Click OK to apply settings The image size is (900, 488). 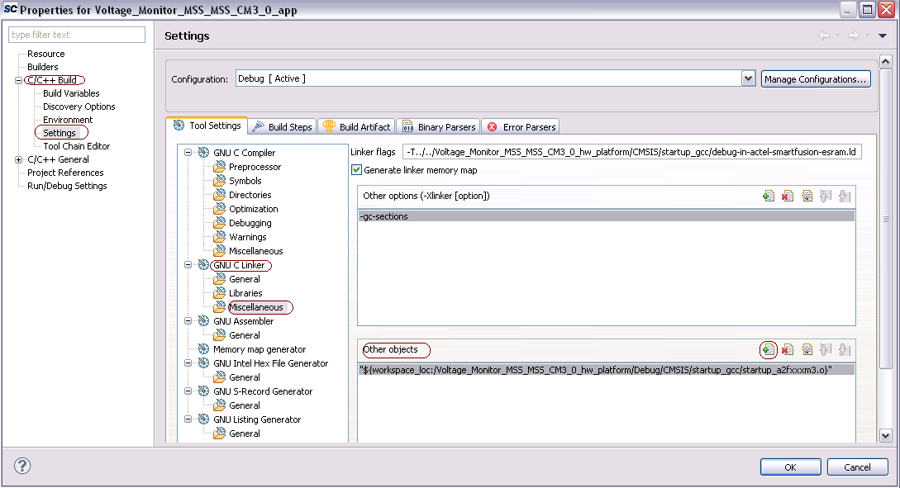pos(790,467)
